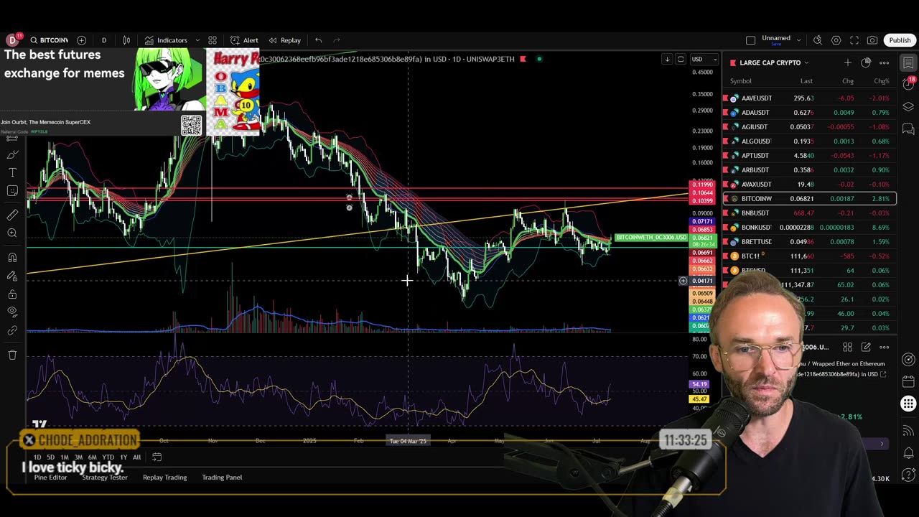
Task: Select the Measure ruler tool
Action: pos(12,215)
